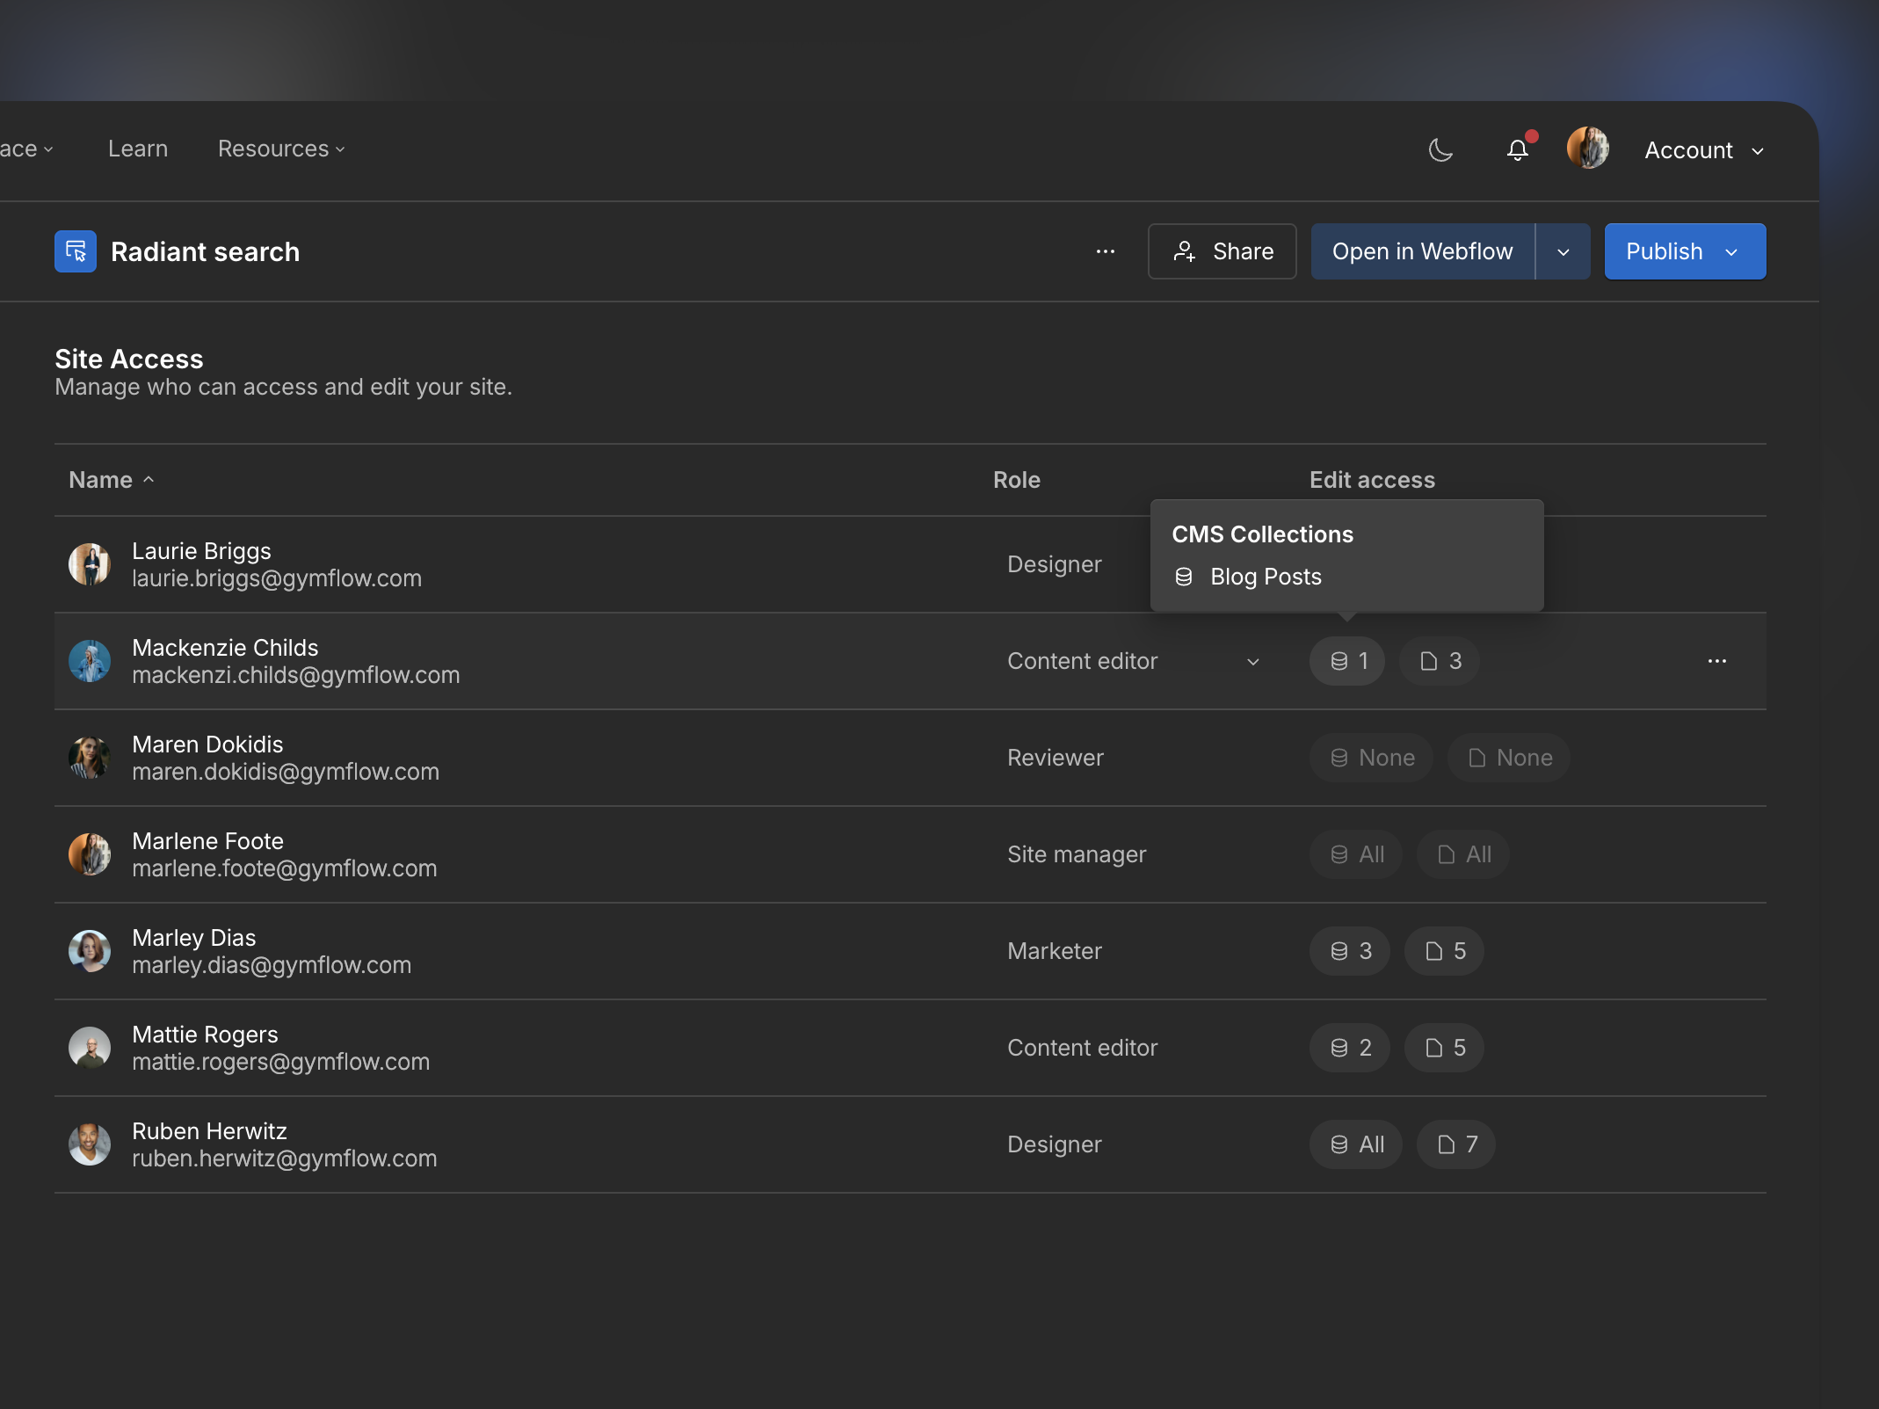1879x1409 pixels.
Task: Click the Radiant search site icon
Action: point(76,251)
